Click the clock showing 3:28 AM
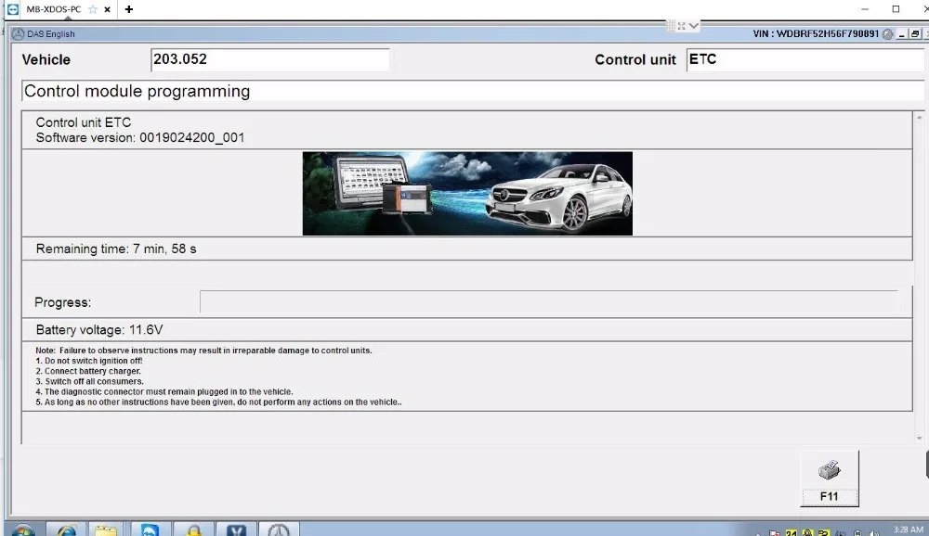Screen dimensions: 929x536 [x=907, y=530]
